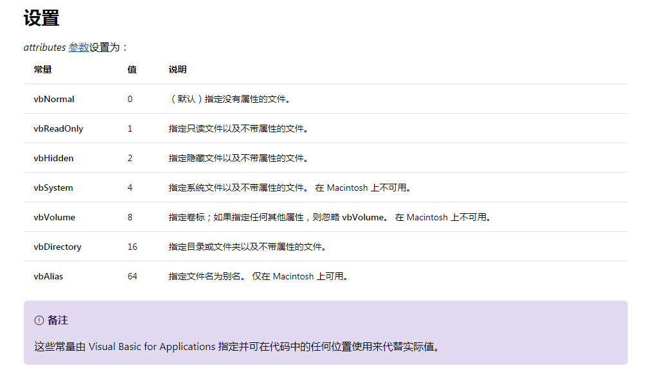Select the vbHidden constant cell
This screenshot has height=377, width=651.
pos(53,158)
